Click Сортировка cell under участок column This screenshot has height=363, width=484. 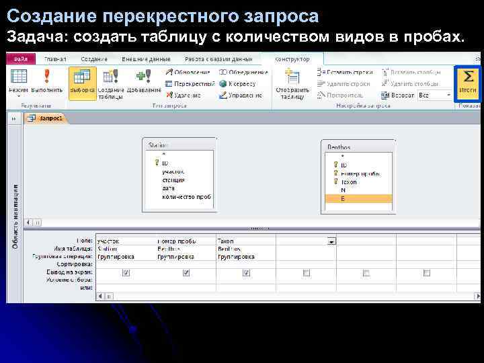(x=126, y=265)
